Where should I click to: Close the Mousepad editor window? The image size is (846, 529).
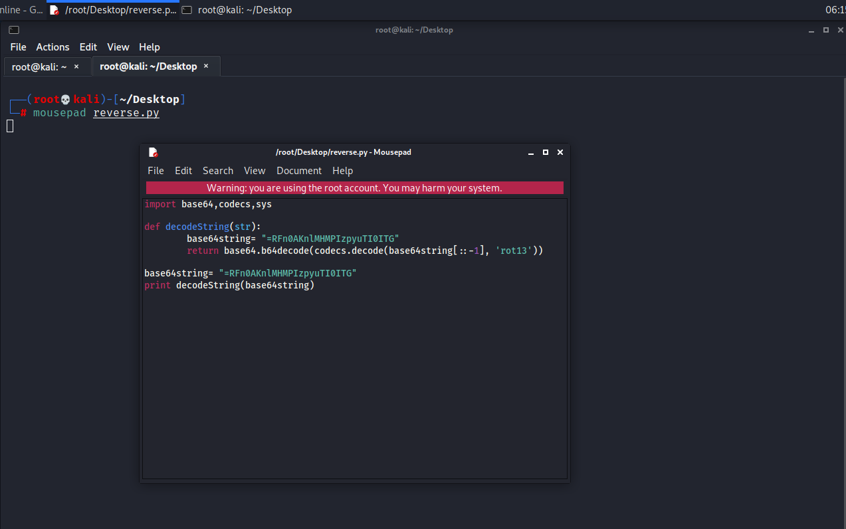[560, 152]
